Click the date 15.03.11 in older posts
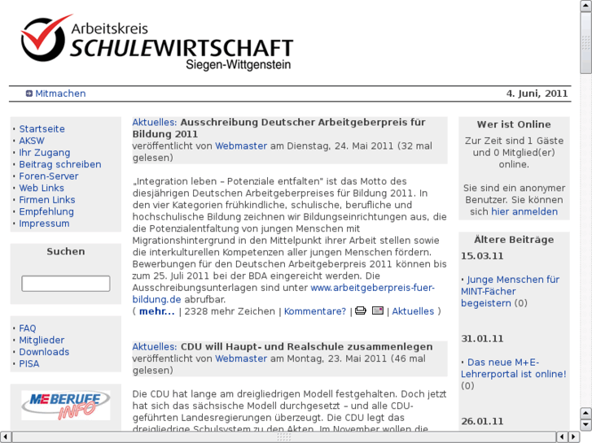 tap(482, 256)
